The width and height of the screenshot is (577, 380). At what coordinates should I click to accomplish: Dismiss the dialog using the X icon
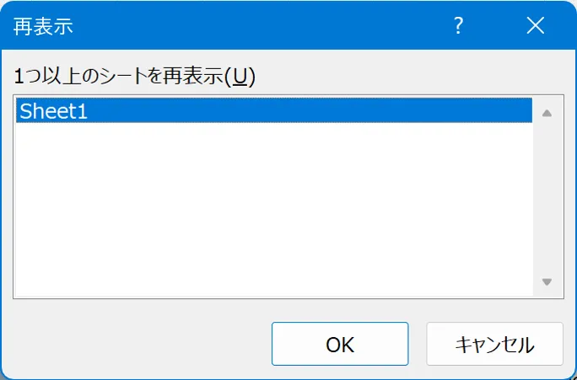pyautogui.click(x=536, y=26)
